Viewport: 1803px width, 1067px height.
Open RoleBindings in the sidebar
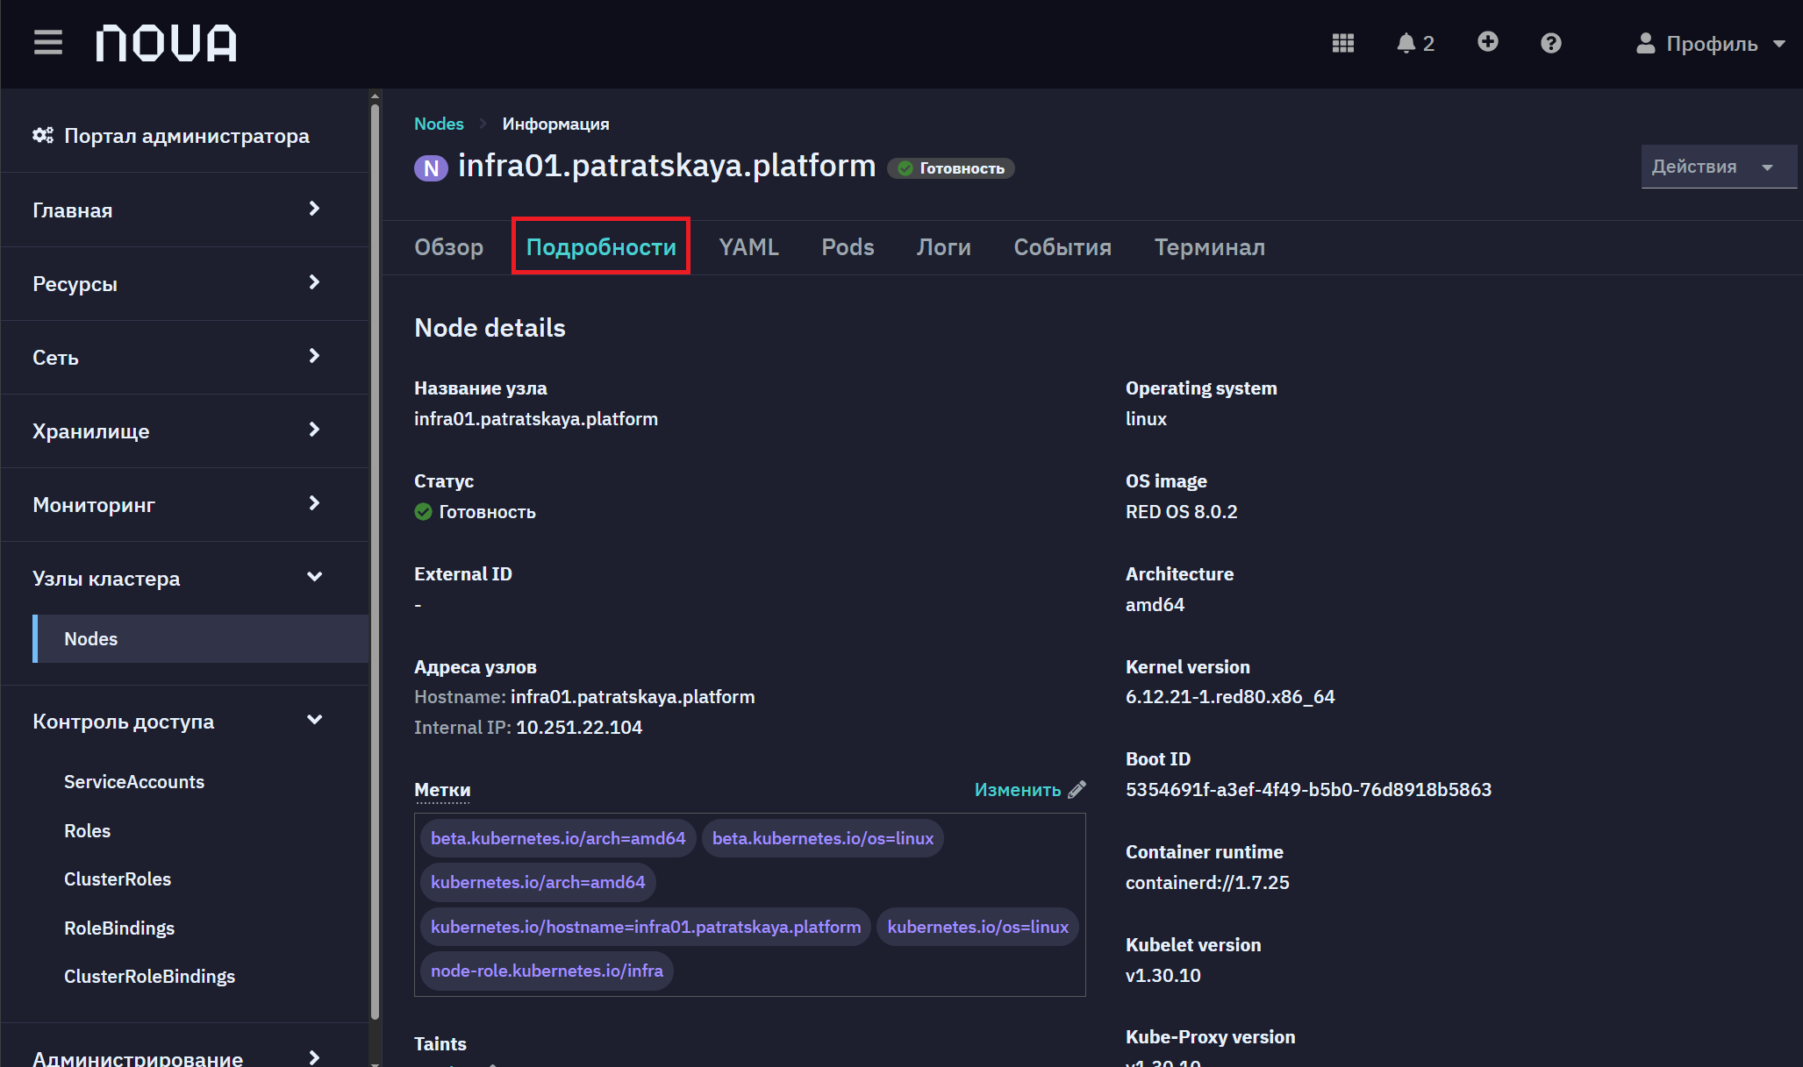(x=119, y=928)
